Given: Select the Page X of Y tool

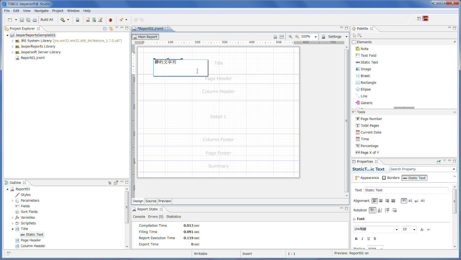Looking at the screenshot, I should [367, 152].
